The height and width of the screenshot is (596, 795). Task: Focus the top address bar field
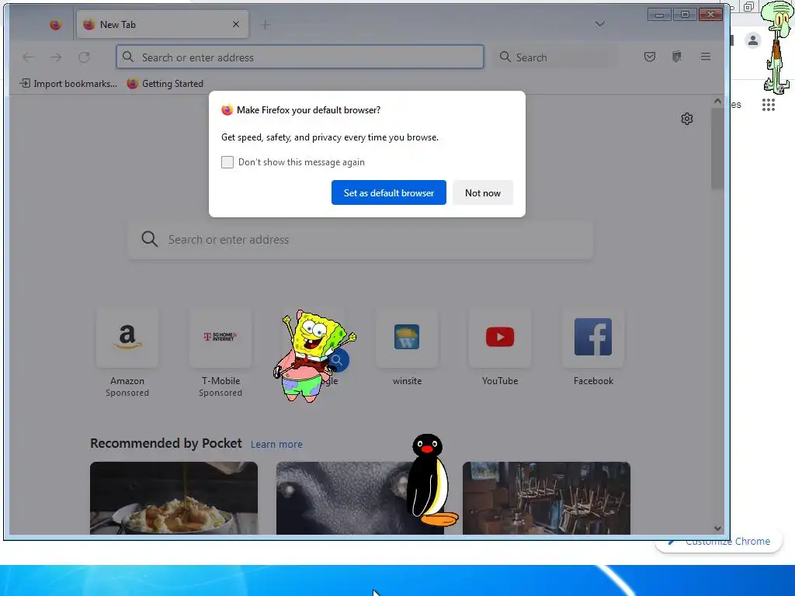(300, 57)
